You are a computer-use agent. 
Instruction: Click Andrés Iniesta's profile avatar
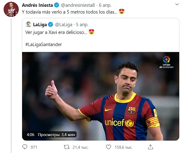(11, 9)
